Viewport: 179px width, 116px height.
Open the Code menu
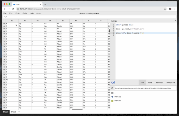pyautogui.click(x=25, y=13)
